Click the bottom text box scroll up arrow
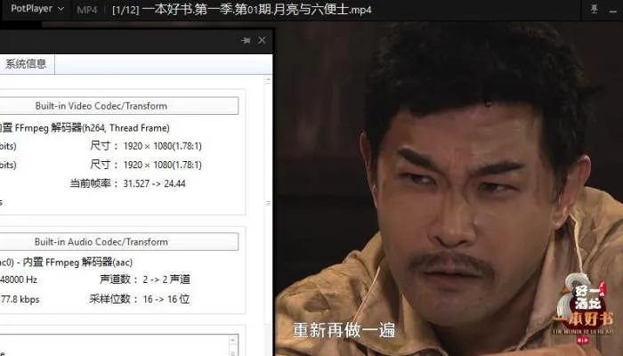 [233, 340]
